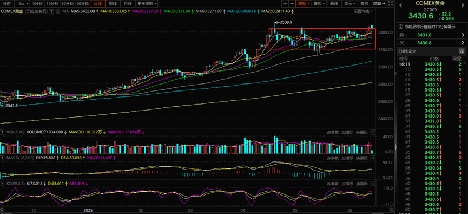Image resolution: width=468 pixels, height=214 pixels.
Task: Open the MA settings gear icon
Action: coord(57,11)
